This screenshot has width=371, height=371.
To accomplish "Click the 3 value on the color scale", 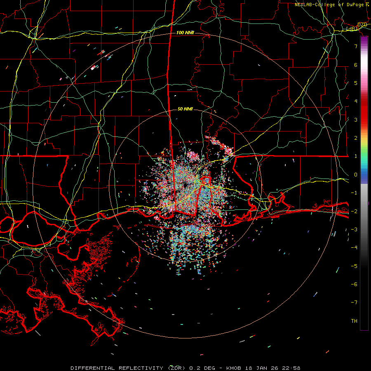I will coord(356,120).
